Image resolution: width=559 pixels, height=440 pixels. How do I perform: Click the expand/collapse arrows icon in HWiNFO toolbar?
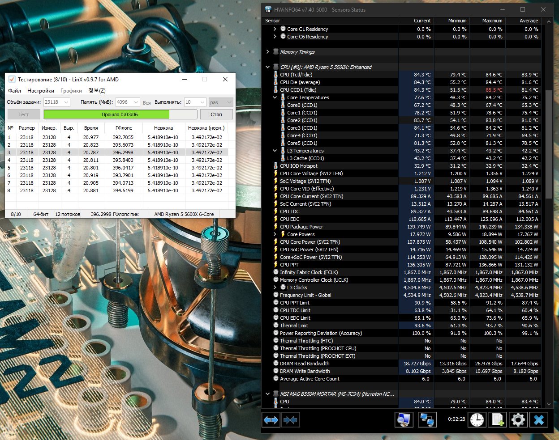[x=271, y=420]
